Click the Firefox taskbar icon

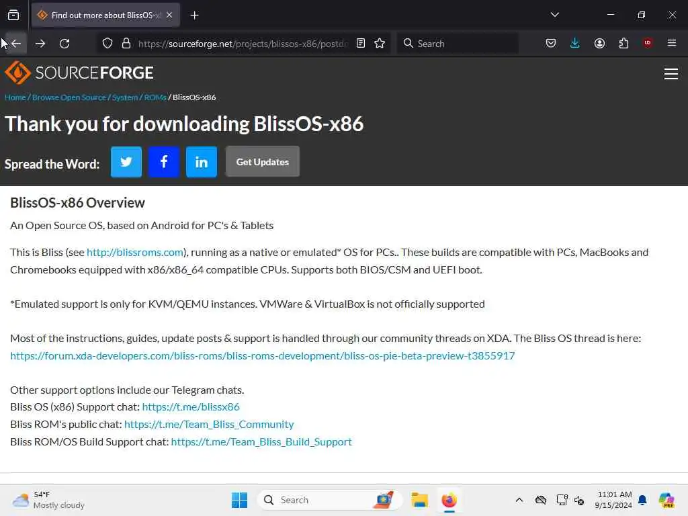pyautogui.click(x=449, y=500)
